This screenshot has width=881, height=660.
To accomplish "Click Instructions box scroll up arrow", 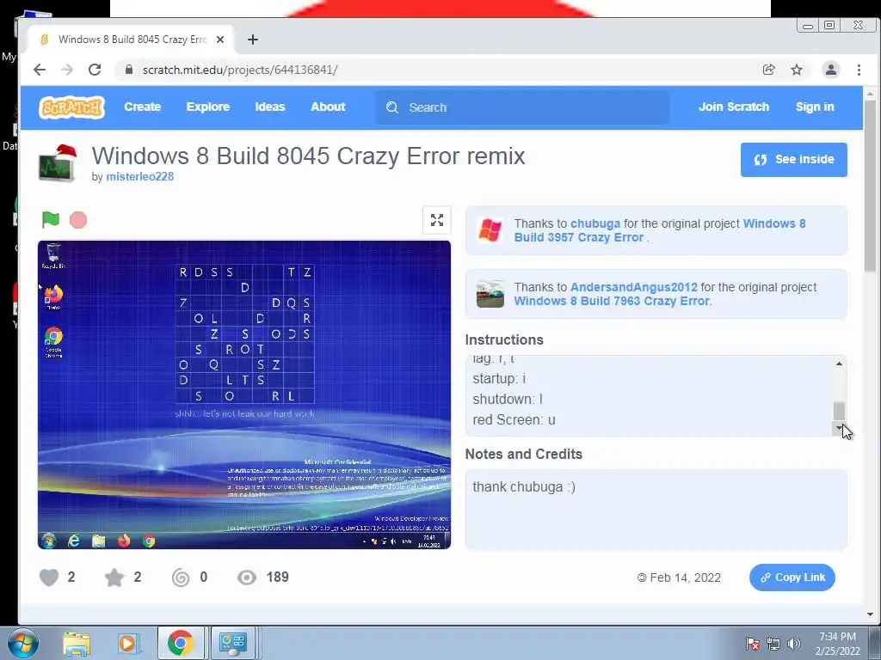I will click(839, 364).
